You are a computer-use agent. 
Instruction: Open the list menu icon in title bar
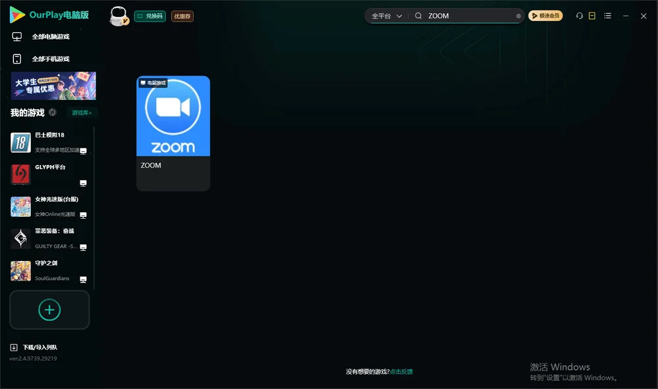pos(607,16)
